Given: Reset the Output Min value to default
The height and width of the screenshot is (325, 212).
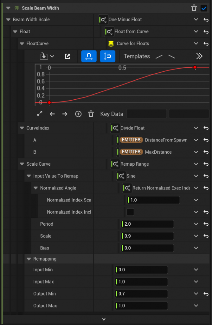Looking at the screenshot, I should (206, 294).
